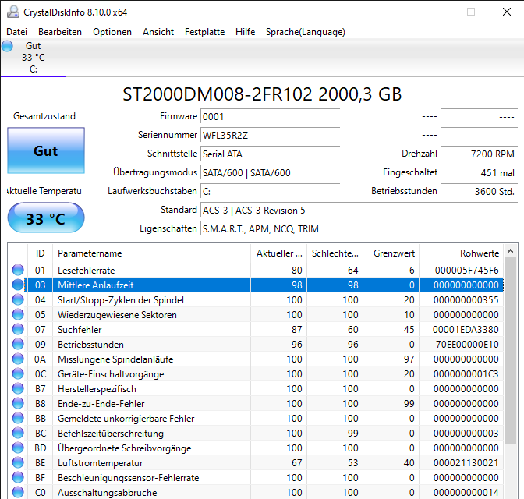Click status orb for Luftstromtemperatur row
The image size is (524, 499).
pos(18,462)
